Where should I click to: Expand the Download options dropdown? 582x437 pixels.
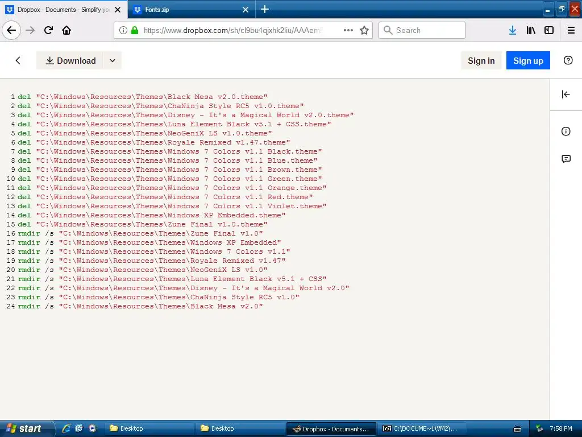(112, 60)
